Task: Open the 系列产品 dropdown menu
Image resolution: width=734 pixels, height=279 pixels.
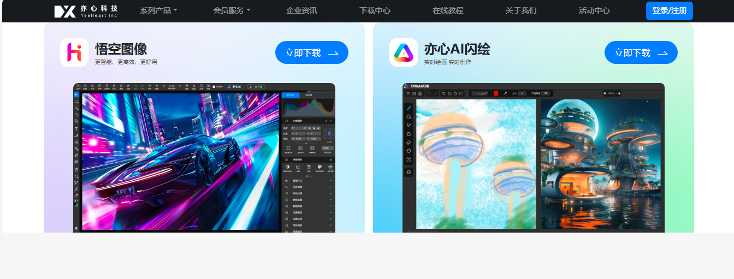Action: click(158, 10)
